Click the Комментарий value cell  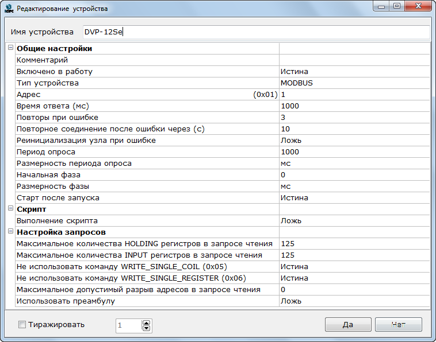tap(354, 60)
